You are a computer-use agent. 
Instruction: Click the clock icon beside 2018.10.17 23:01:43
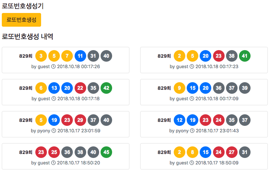[x=192, y=131]
